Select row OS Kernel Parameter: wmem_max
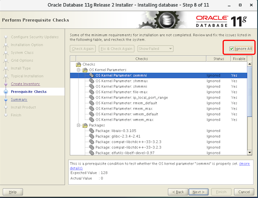Image resolution: width=258 pixels, height=198 pixels. (159, 120)
